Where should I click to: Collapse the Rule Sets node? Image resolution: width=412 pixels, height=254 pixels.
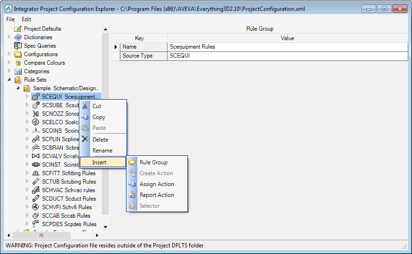pos(9,79)
